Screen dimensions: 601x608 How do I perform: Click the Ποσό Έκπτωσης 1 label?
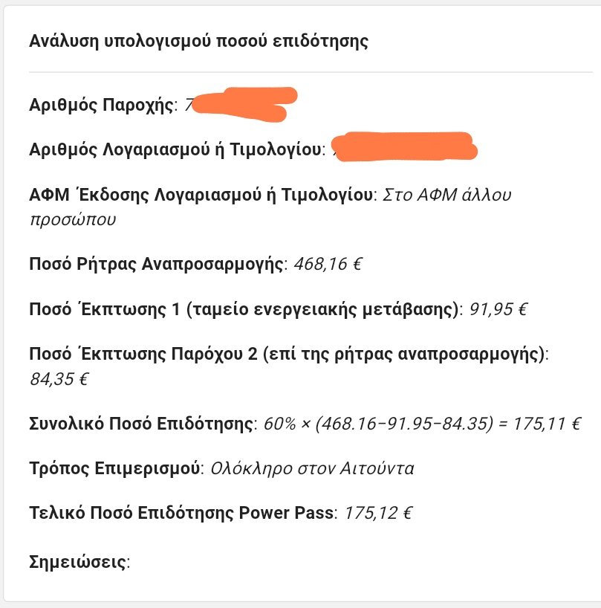246,309
